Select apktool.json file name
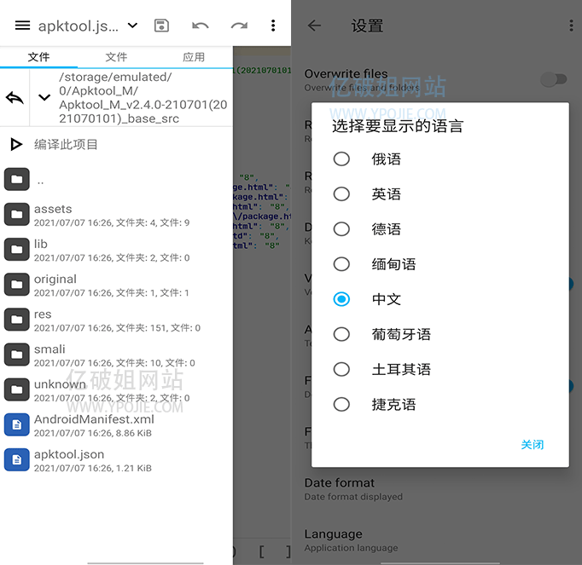The height and width of the screenshot is (565, 582). coord(69,454)
